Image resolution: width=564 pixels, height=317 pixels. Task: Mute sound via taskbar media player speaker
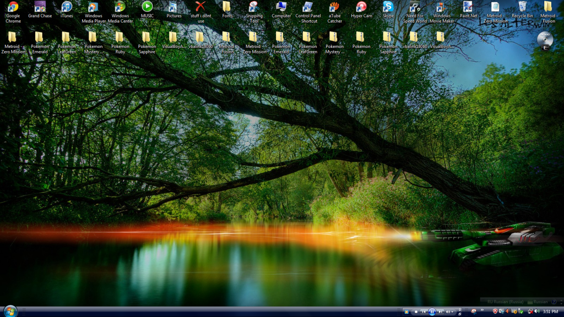tap(448, 312)
